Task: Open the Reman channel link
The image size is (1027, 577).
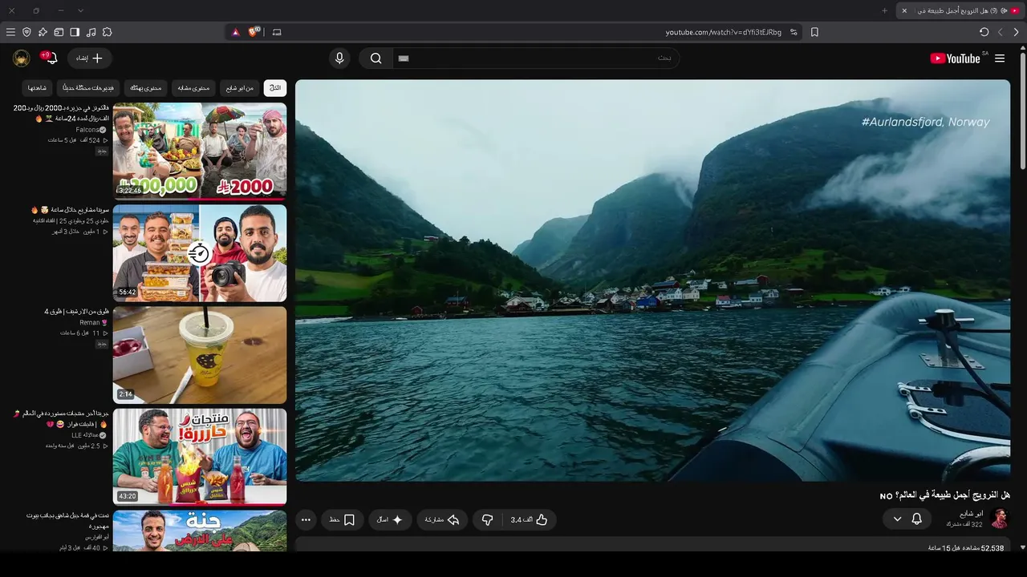Action: click(90, 322)
